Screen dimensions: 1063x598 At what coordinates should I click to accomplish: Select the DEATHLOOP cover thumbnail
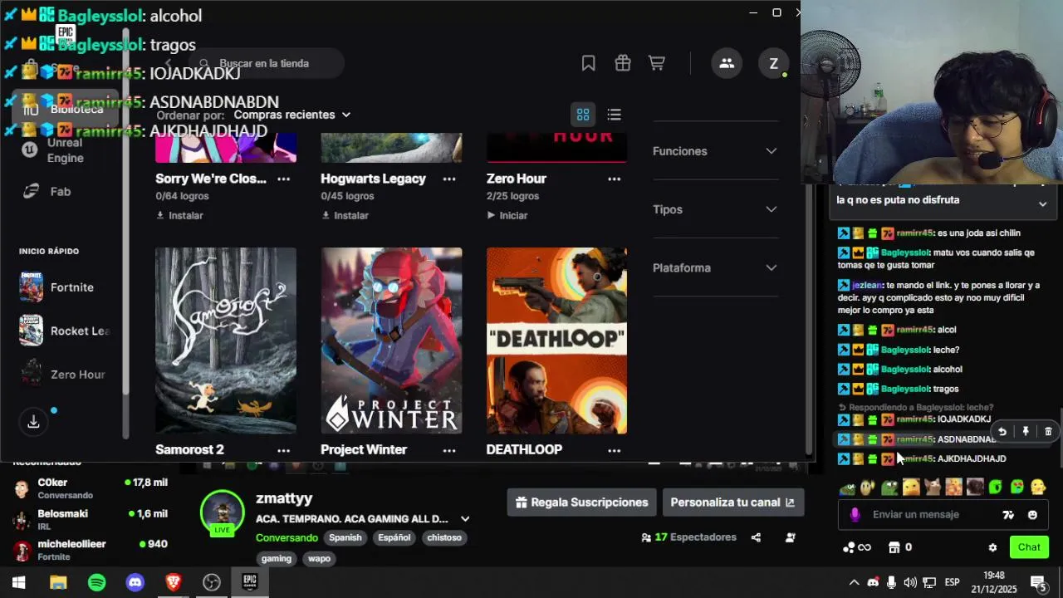click(x=556, y=341)
